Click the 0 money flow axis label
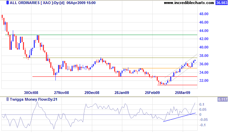Image resolution: width=228 pixels, height=133 pixels. click(x=200, y=114)
